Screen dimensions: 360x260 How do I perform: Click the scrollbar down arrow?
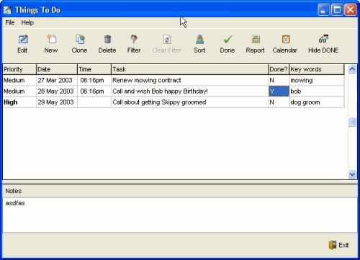pos(352,174)
